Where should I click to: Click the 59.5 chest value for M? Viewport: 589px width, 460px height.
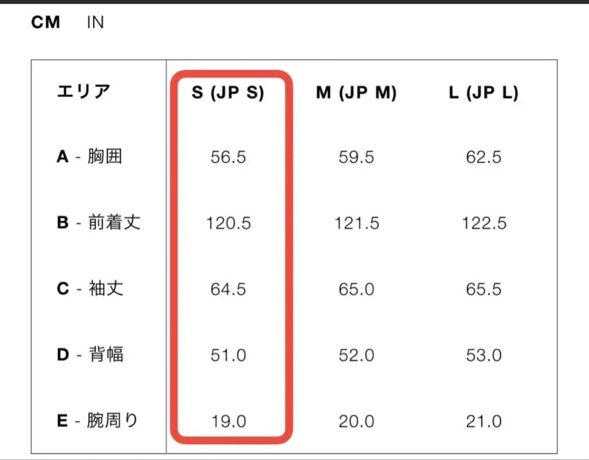pos(357,157)
